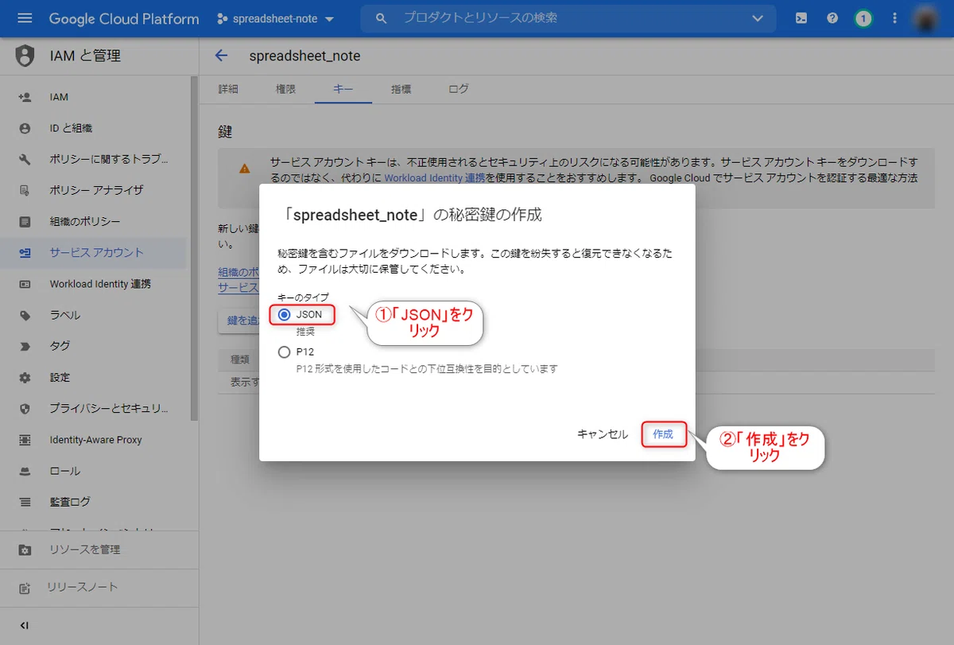The image size is (954, 645).
Task: Click the ラベル tag icon
Action: (25, 315)
